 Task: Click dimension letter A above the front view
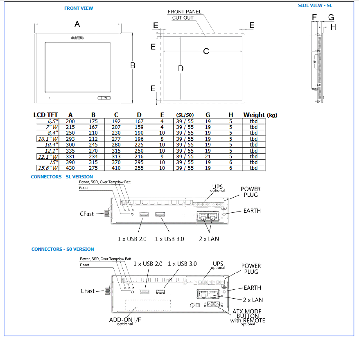[77, 24]
